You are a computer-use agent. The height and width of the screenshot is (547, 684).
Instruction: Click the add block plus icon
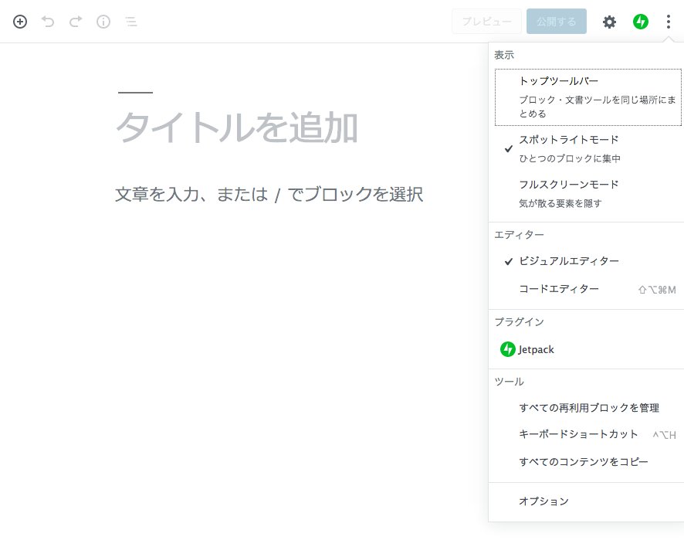click(x=20, y=22)
